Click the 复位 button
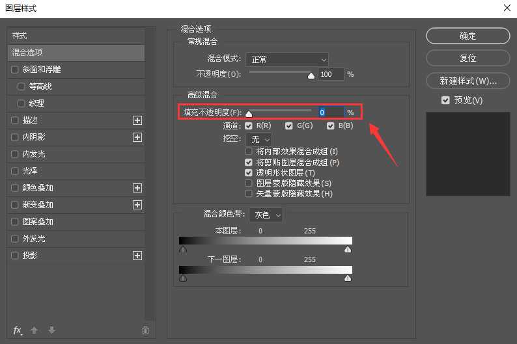Screen dimensions: 517x344 tap(468, 59)
